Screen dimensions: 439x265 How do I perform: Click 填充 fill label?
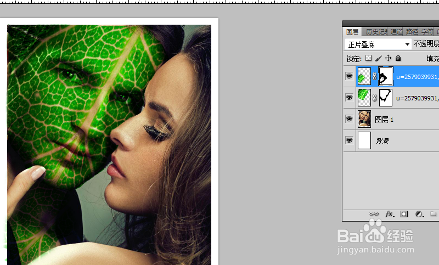[x=432, y=59]
